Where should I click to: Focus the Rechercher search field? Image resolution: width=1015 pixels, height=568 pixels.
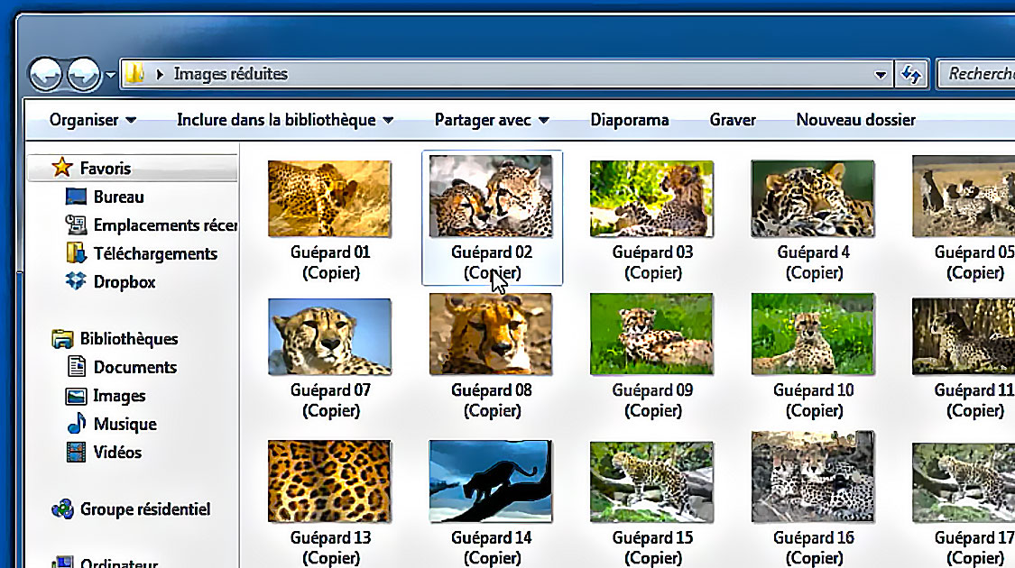[x=977, y=74]
